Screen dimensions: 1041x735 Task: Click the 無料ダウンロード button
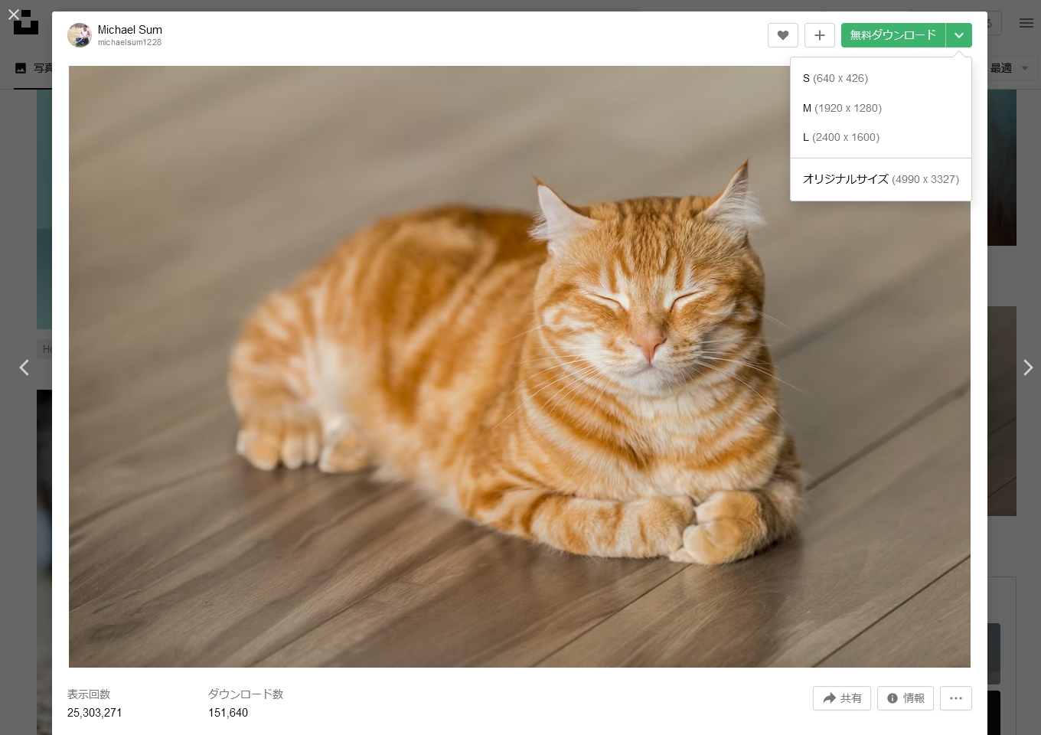(893, 35)
